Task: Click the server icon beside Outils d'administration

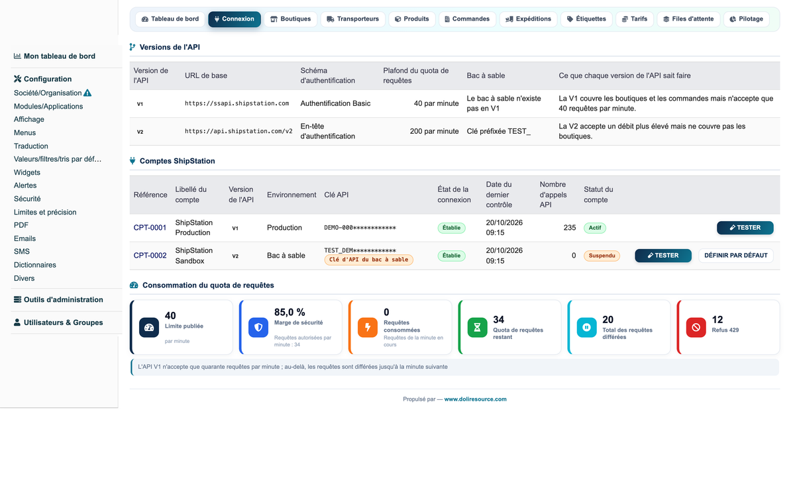Action: (x=17, y=299)
